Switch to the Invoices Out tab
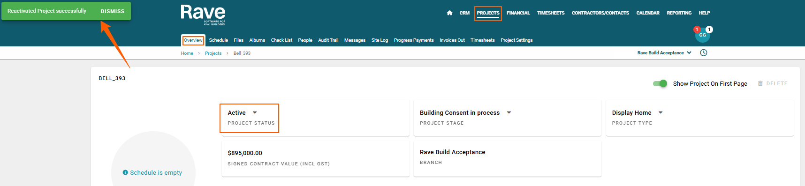This screenshot has width=805, height=186. tap(452, 40)
